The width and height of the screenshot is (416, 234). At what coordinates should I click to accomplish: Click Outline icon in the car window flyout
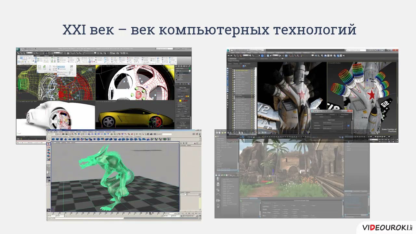40,67
